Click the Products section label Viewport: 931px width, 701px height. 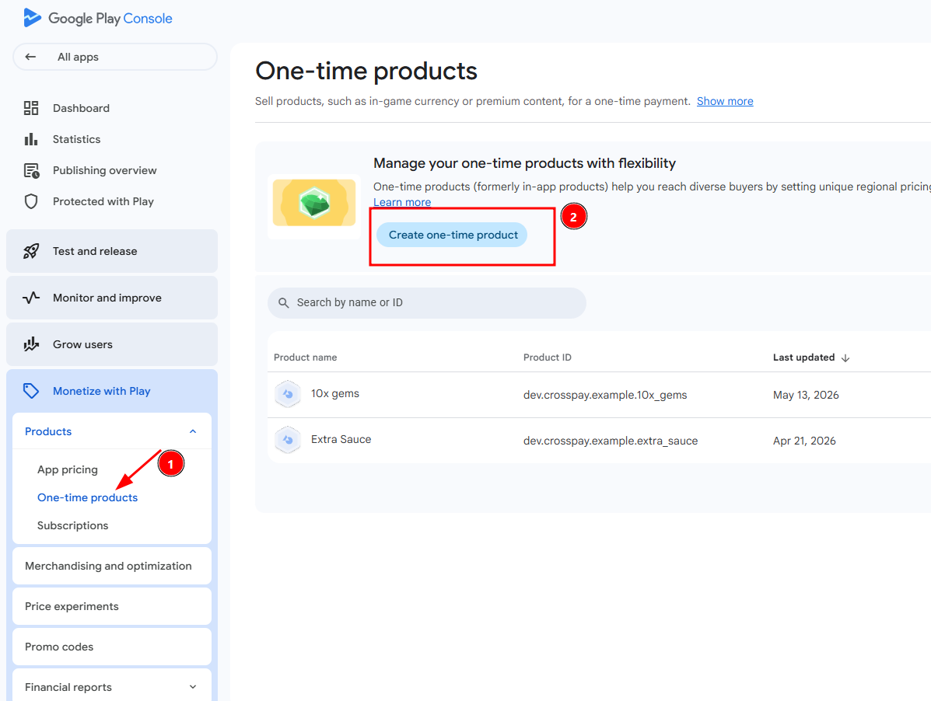[x=48, y=432]
